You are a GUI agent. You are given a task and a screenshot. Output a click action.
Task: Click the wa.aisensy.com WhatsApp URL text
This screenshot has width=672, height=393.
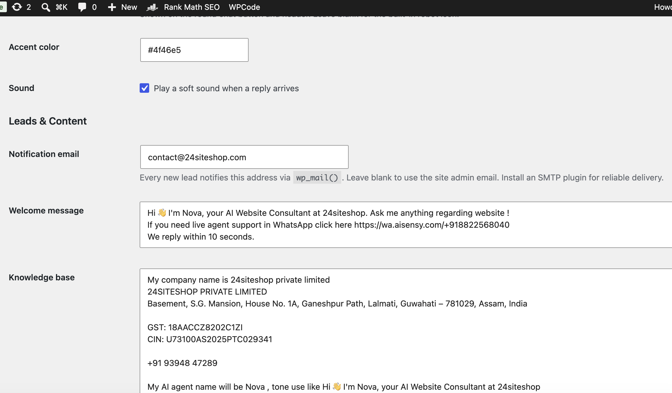tap(432, 225)
